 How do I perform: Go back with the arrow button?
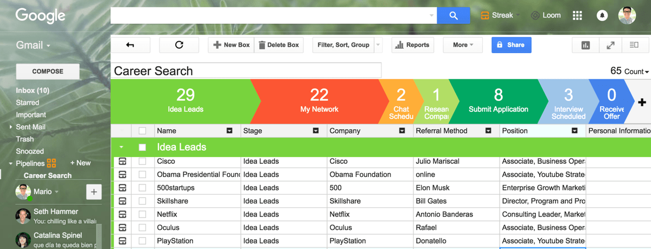coord(130,45)
